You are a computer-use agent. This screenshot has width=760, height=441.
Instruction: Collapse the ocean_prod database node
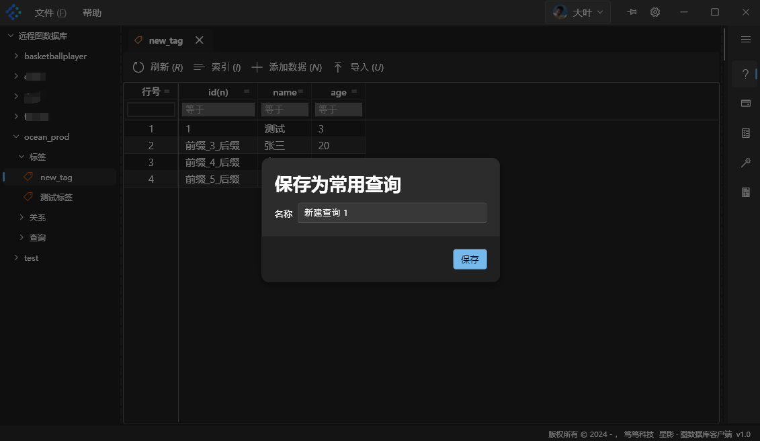[x=16, y=137]
